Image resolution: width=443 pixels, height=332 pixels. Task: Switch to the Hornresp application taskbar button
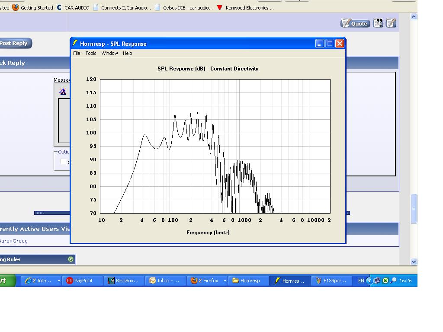[290, 281]
